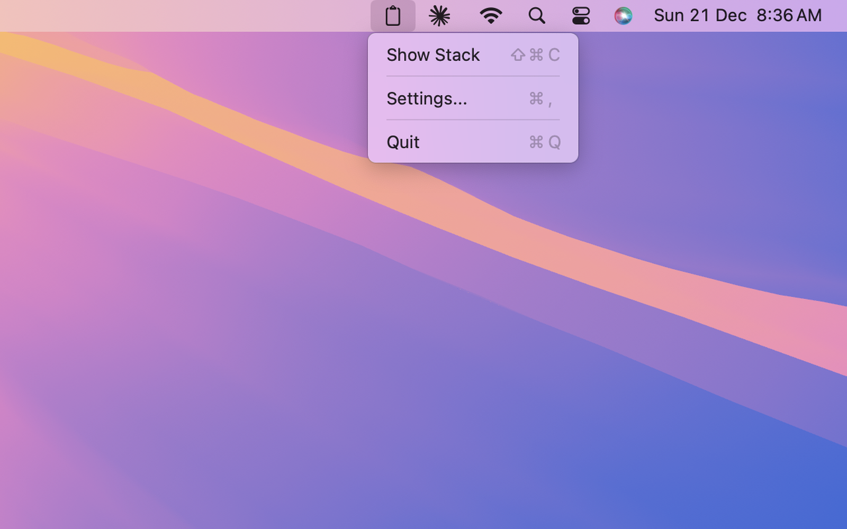Open the clipboard app's Settings dialog
The height and width of the screenshot is (529, 847).
point(427,98)
